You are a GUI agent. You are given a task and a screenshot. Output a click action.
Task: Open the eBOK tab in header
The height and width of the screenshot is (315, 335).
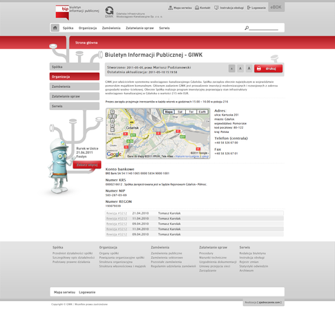(x=276, y=7)
